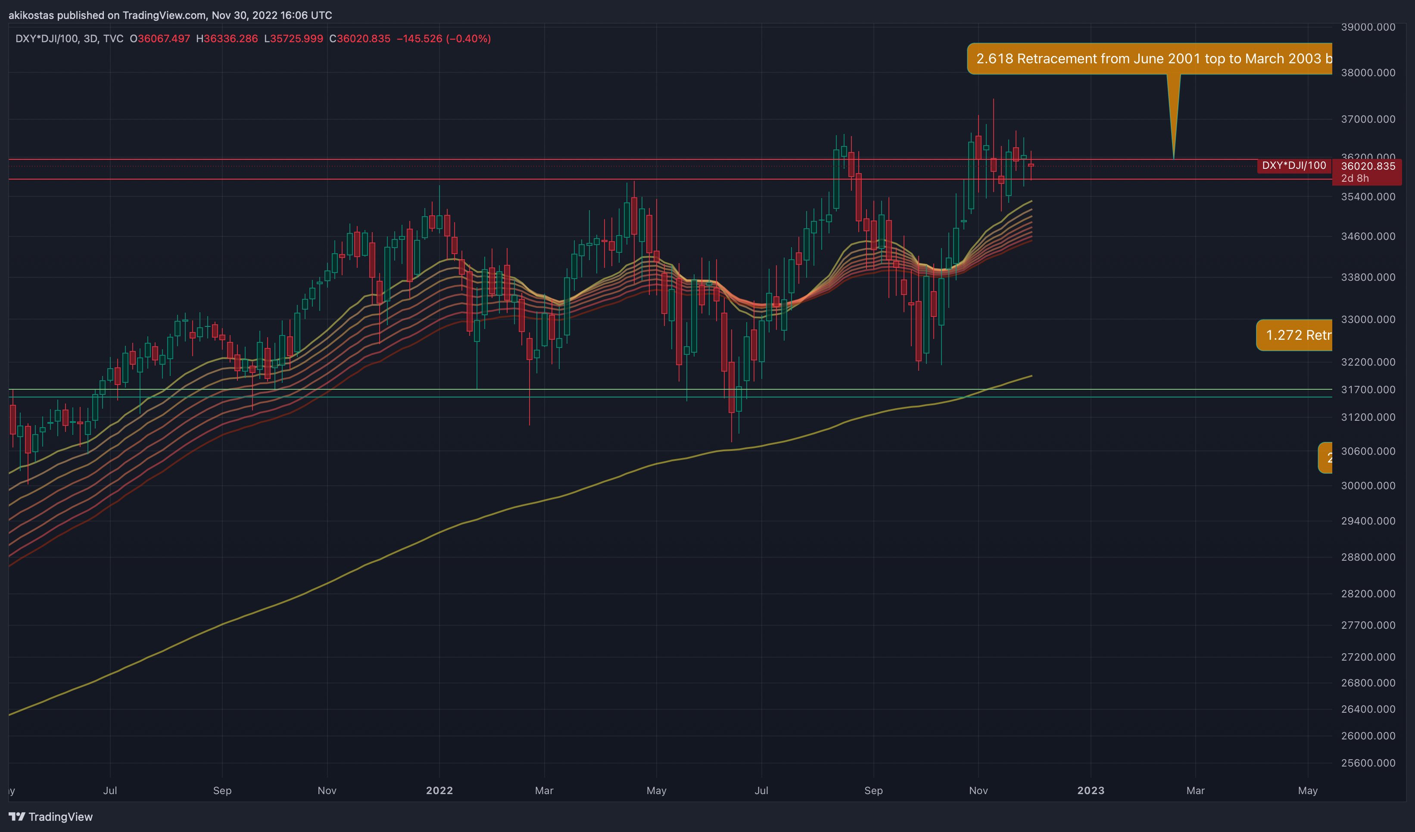1415x832 pixels.
Task: Click the 28800.000 price axis label
Action: (x=1368, y=557)
